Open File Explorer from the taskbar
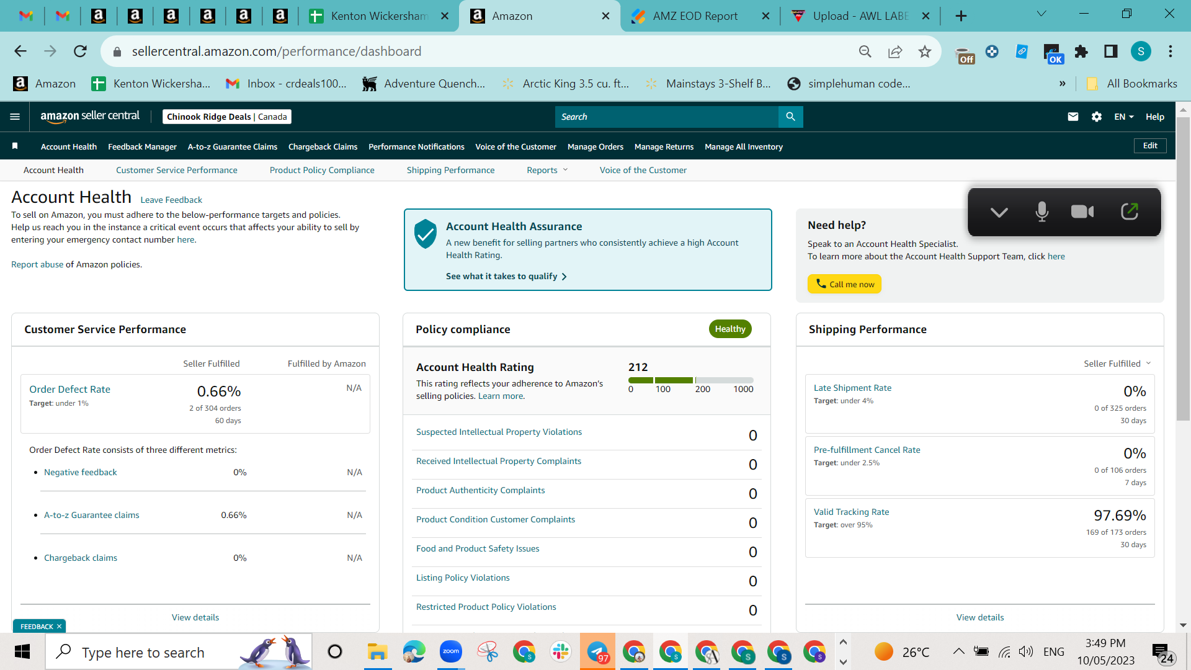 (x=377, y=651)
